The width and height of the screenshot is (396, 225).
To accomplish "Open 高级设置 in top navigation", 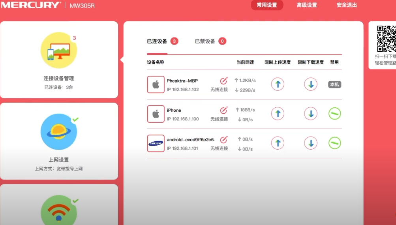I will (x=307, y=5).
